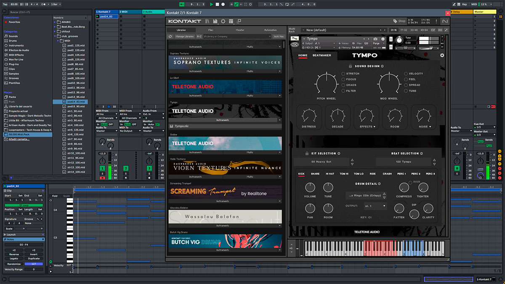Show Sound Design info tooltip icon
This screenshot has height=284, width=505.
coord(382,66)
